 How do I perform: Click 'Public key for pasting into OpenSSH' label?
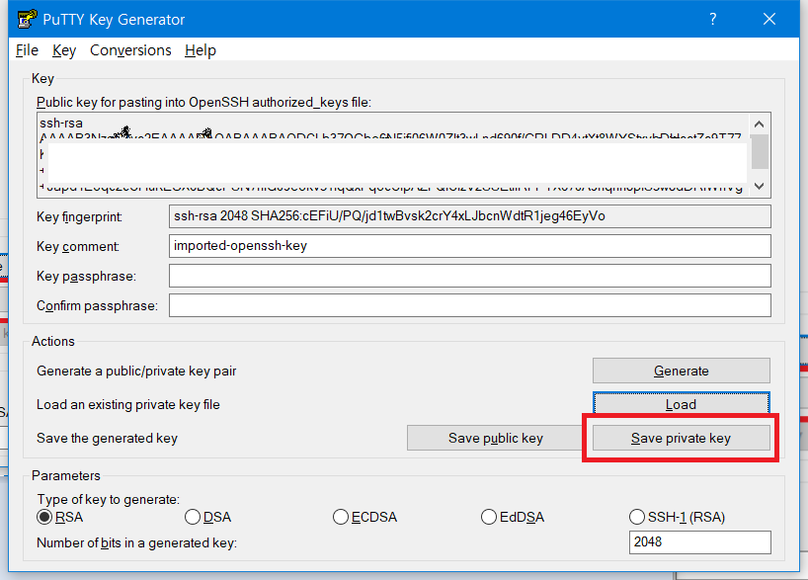[203, 102]
